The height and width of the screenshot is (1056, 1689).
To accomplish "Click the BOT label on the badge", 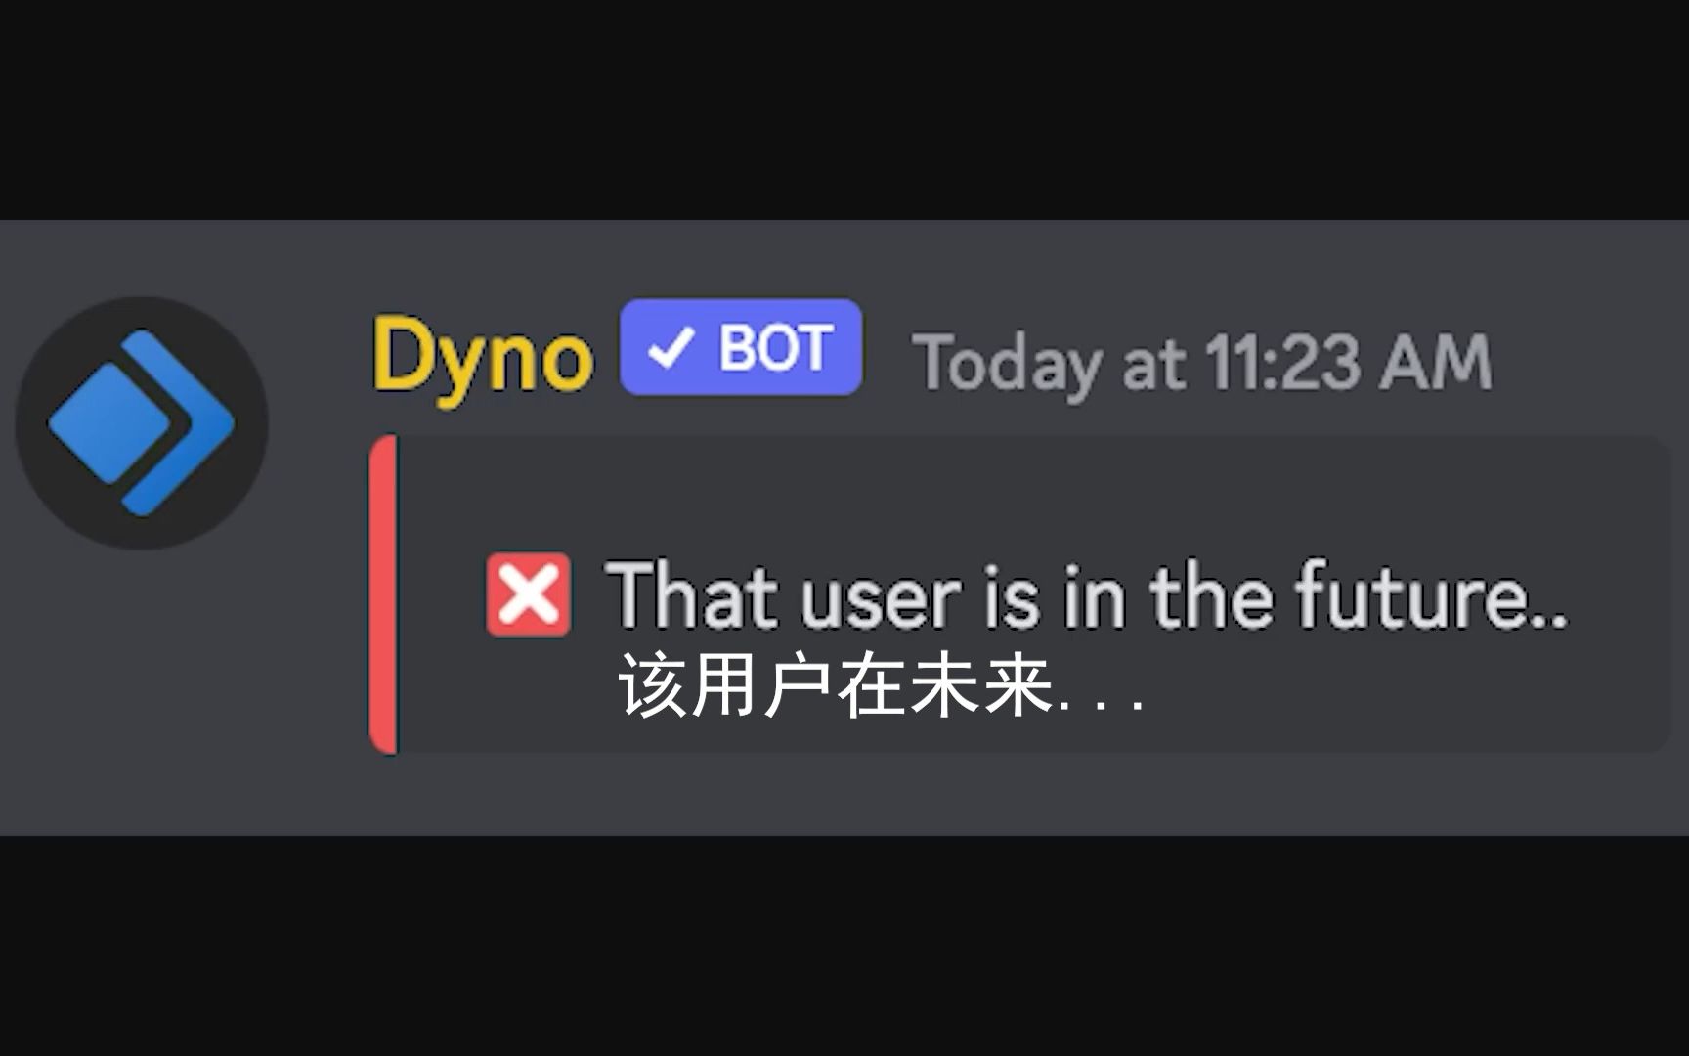I will [775, 348].
